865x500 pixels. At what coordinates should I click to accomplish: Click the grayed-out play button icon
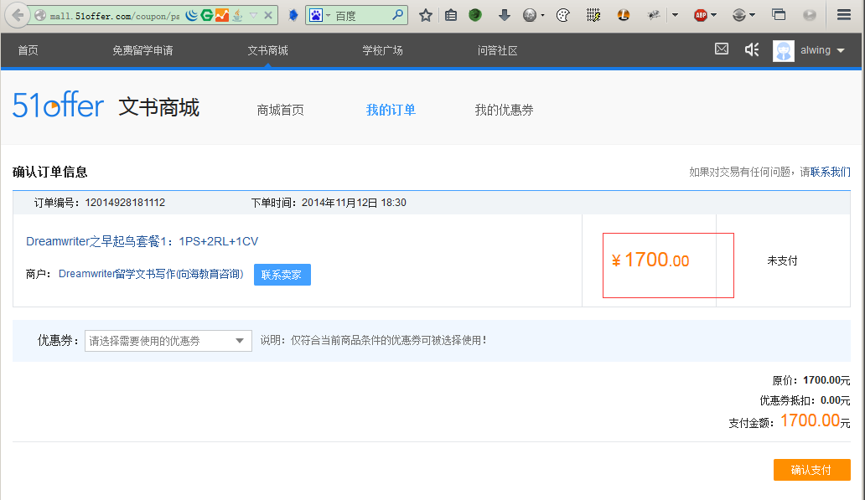click(810, 15)
